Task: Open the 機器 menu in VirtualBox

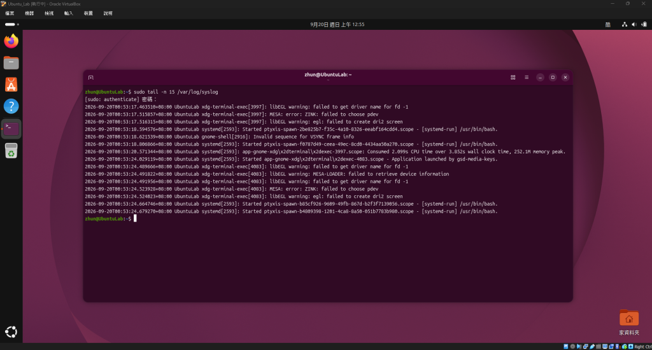Action: coord(29,13)
